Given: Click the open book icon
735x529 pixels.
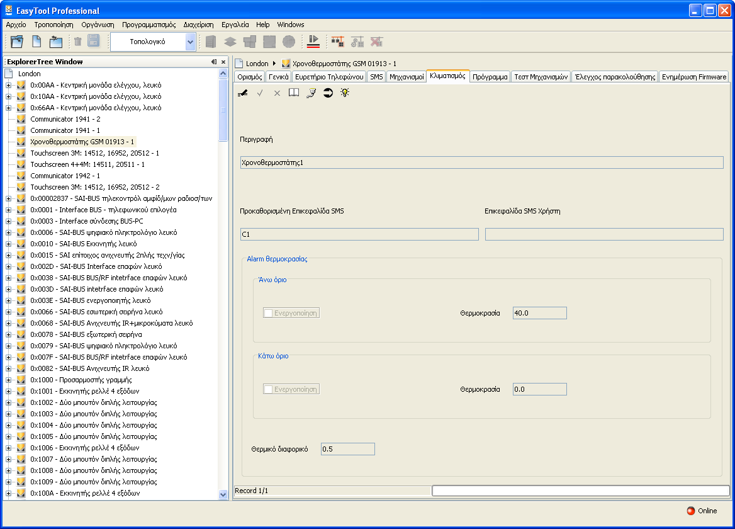Looking at the screenshot, I should [294, 93].
